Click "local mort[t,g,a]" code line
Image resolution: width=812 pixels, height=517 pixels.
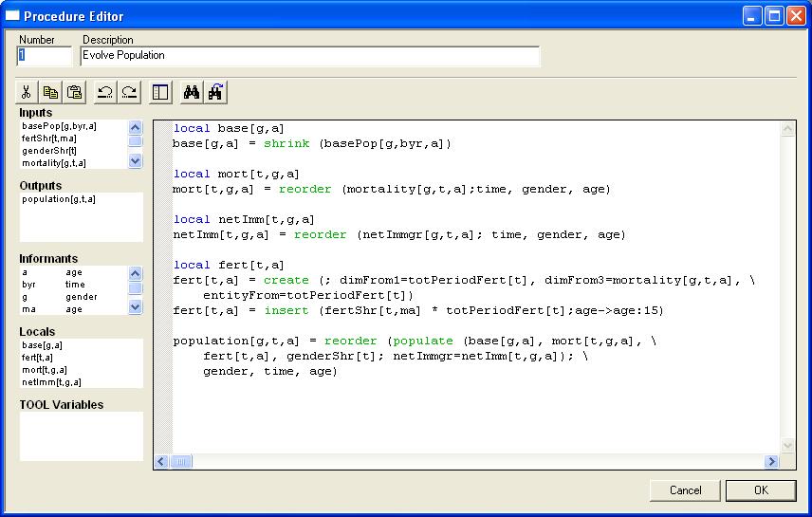(236, 174)
